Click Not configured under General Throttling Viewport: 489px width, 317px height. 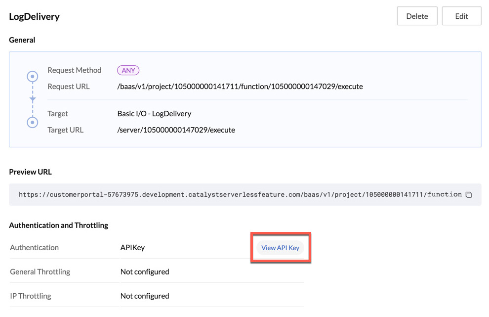coord(144,272)
